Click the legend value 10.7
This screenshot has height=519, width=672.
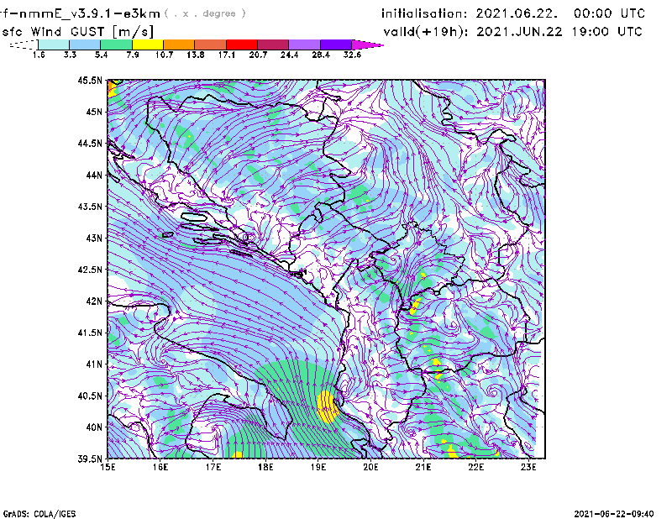point(164,55)
